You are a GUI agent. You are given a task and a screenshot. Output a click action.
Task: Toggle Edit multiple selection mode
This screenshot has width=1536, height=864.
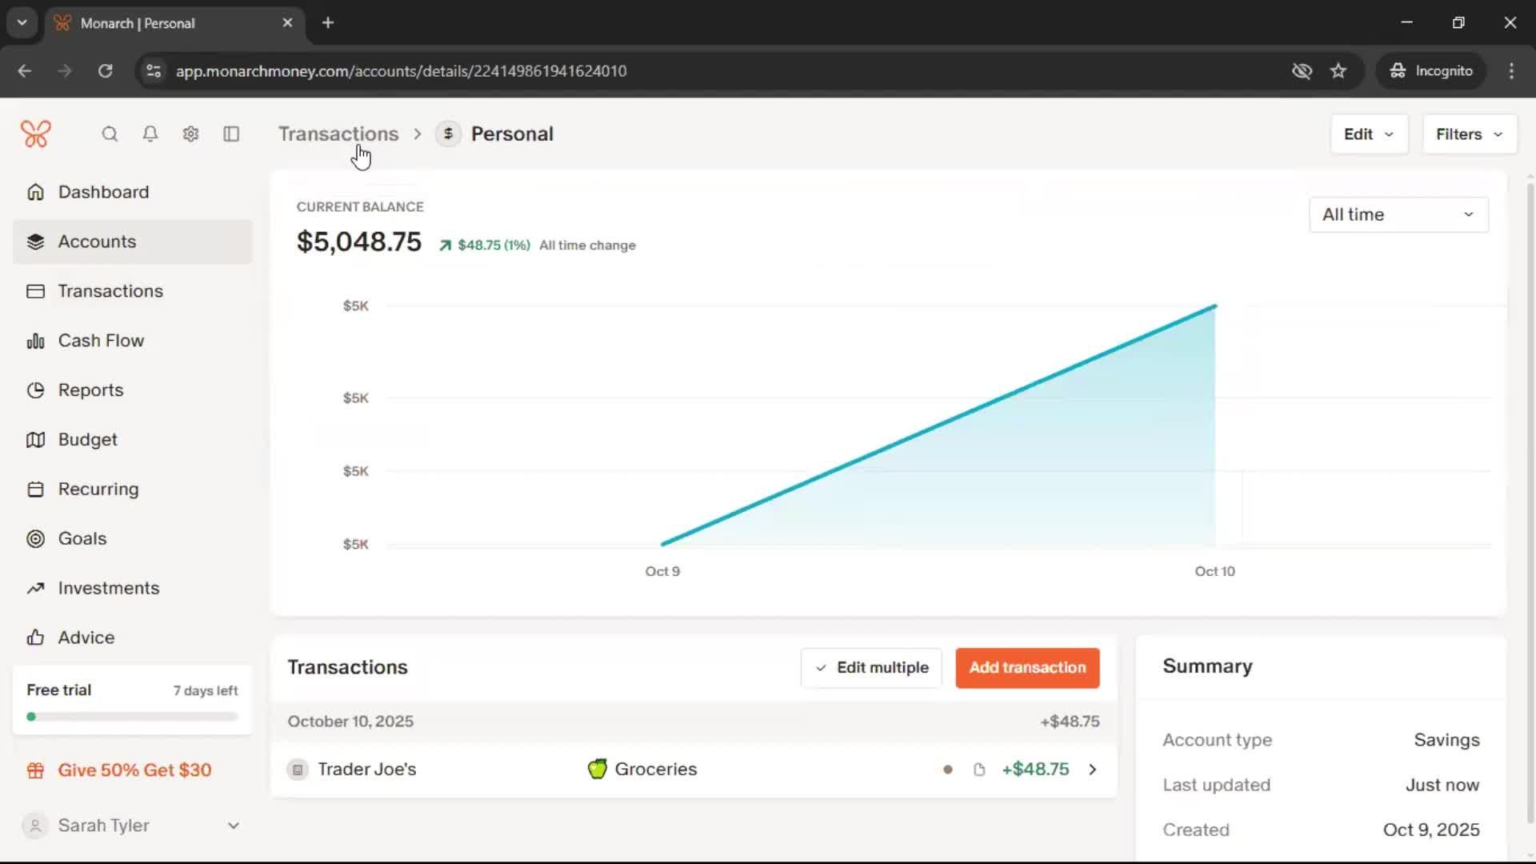(x=871, y=668)
